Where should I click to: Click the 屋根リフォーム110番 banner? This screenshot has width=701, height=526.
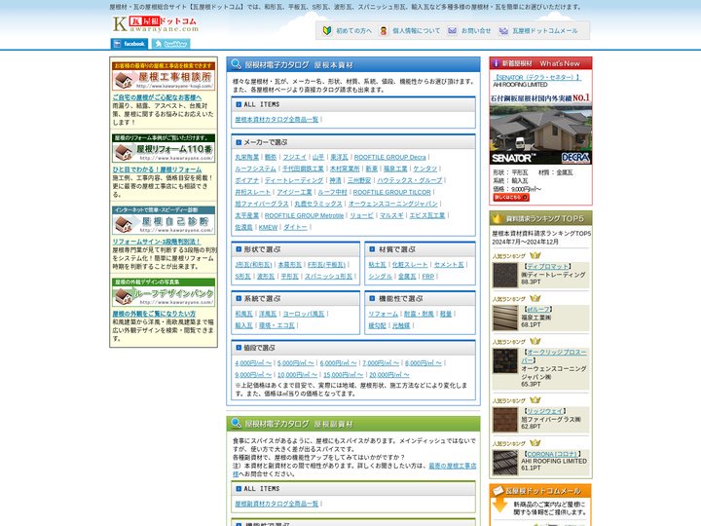point(164,148)
